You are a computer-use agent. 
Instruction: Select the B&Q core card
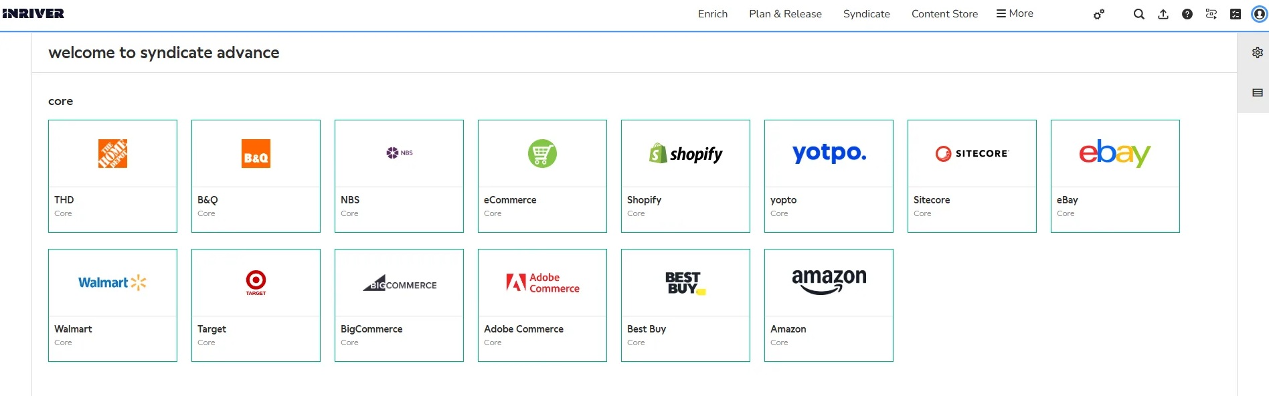coord(256,176)
